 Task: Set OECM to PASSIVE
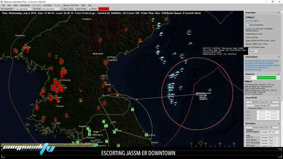[273, 118]
